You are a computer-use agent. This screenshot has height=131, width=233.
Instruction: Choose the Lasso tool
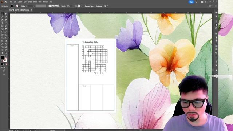tap(6, 17)
